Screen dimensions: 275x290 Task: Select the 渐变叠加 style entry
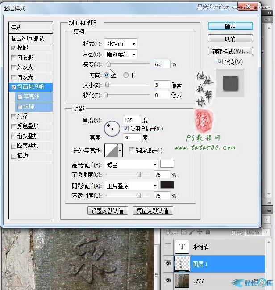28,136
